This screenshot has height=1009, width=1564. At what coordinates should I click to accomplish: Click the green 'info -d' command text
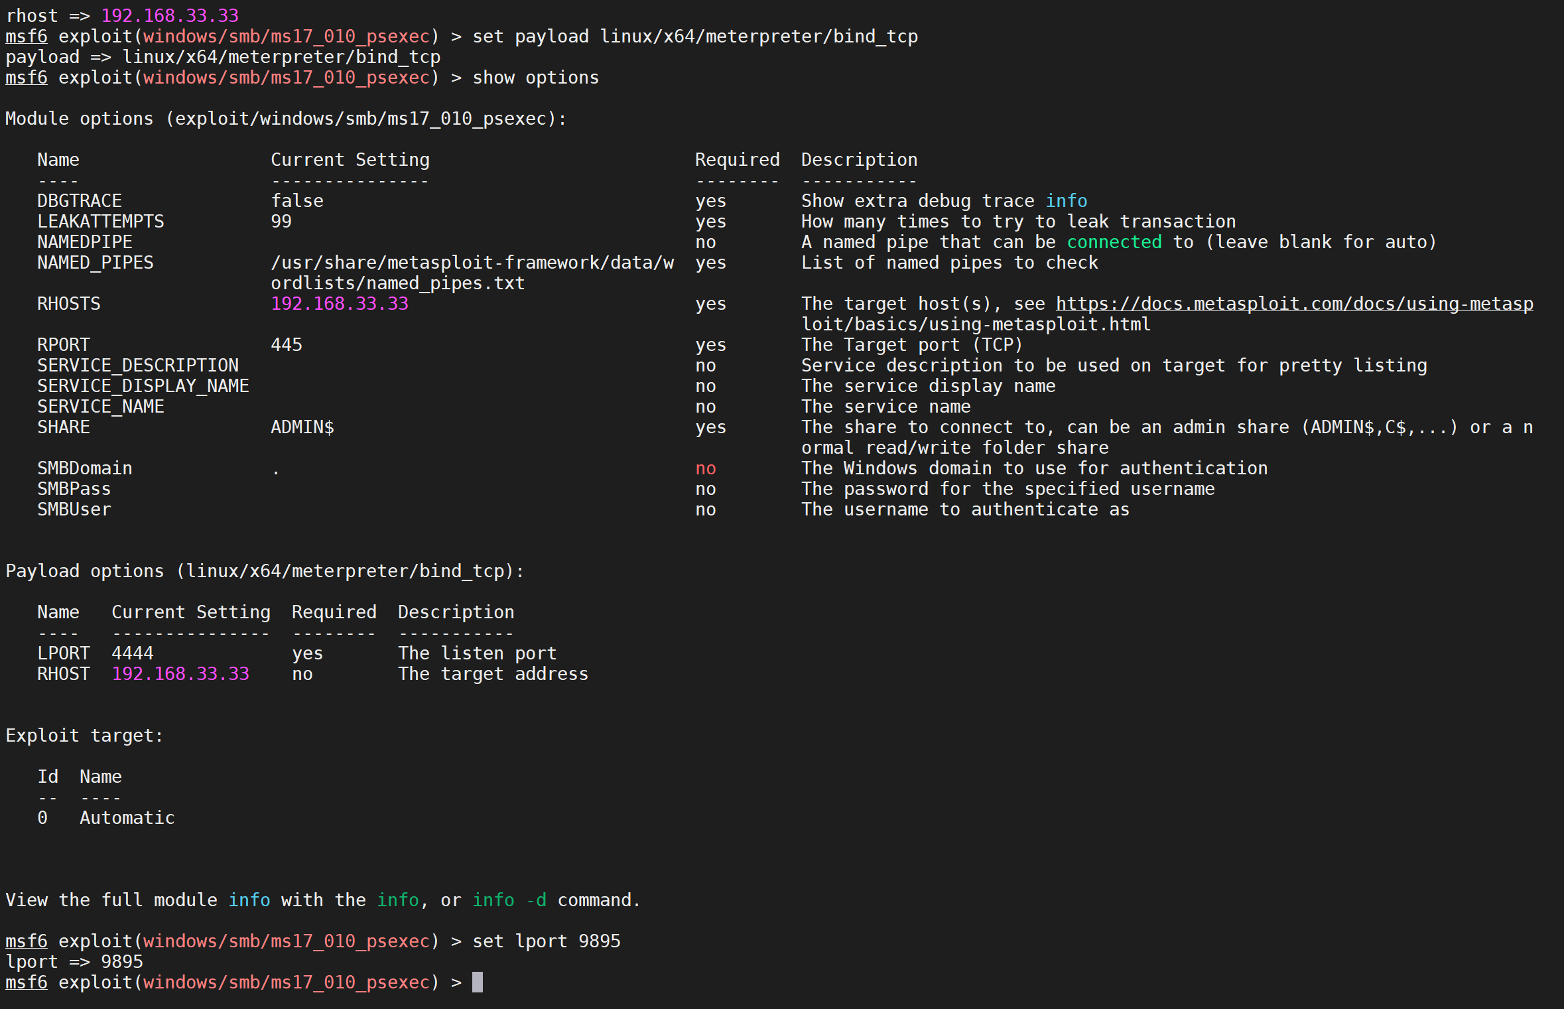coord(509,900)
